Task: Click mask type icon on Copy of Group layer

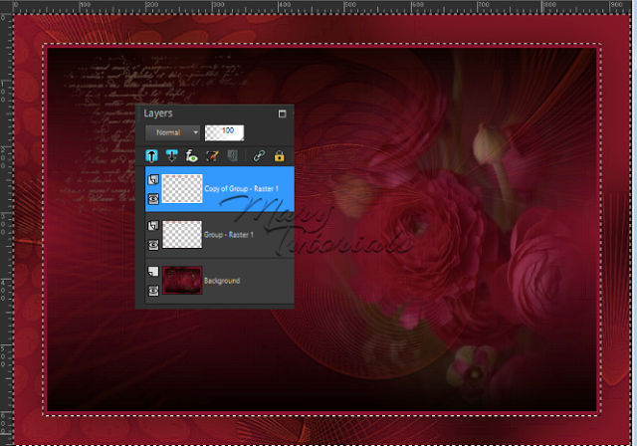Action: pyautogui.click(x=152, y=179)
